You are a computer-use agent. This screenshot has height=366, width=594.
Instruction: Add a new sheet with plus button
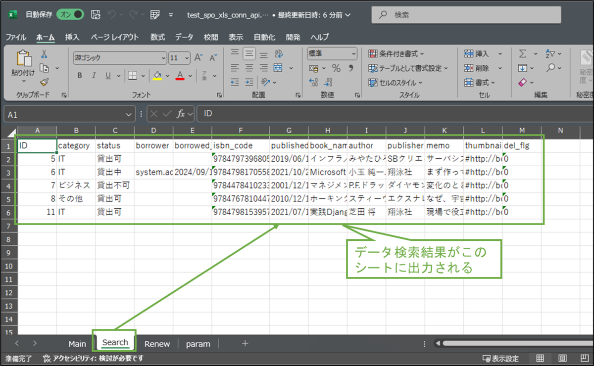[x=245, y=343]
